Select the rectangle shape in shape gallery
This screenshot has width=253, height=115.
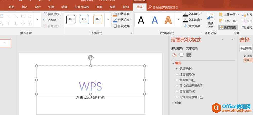coord(23,16)
